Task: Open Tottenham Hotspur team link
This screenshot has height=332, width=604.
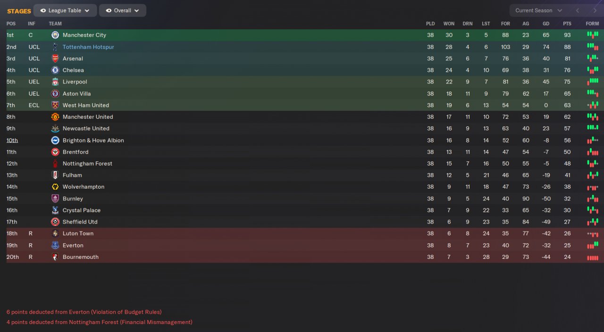Action: pos(88,47)
